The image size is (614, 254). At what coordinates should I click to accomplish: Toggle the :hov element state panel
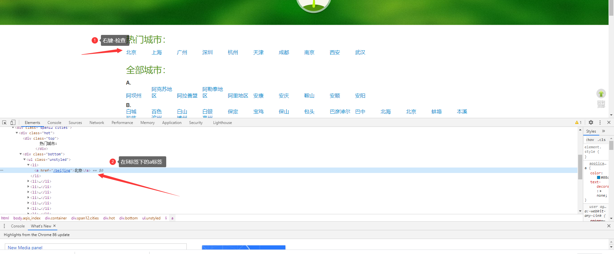[590, 140]
